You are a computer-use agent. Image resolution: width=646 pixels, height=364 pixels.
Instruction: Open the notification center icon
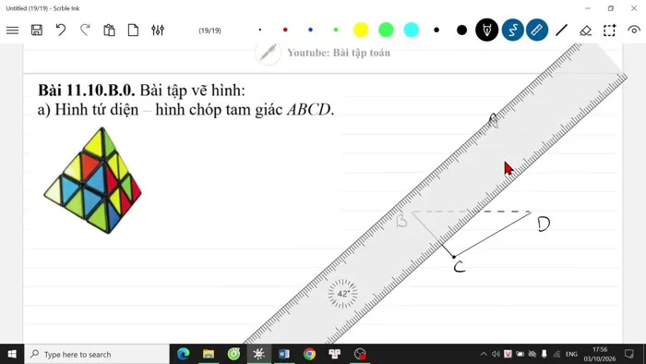coord(629,354)
